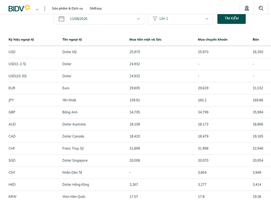Click SGD cash buy rate 20,008
Image resolution: width=271 pixels, height=202 pixels.
pyautogui.click(x=135, y=160)
